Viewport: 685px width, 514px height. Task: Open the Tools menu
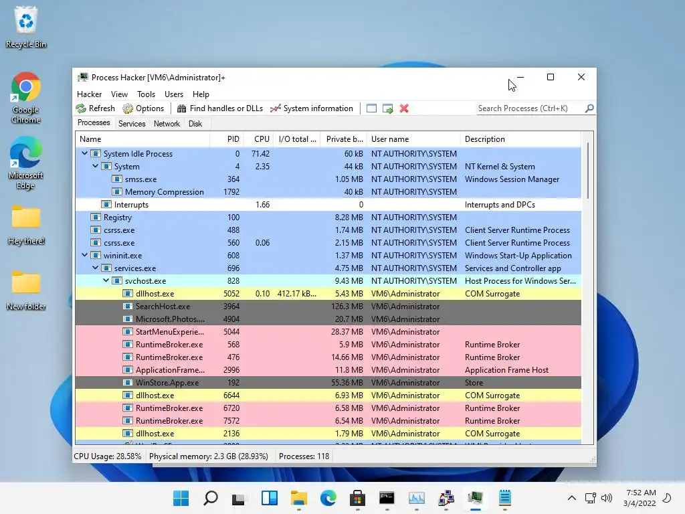(x=146, y=94)
